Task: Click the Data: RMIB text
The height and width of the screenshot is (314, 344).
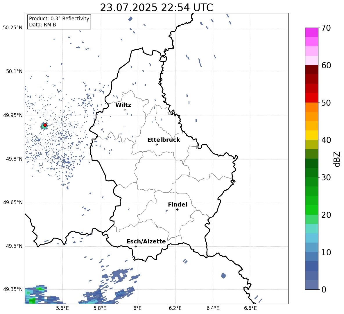Action: (x=42, y=25)
